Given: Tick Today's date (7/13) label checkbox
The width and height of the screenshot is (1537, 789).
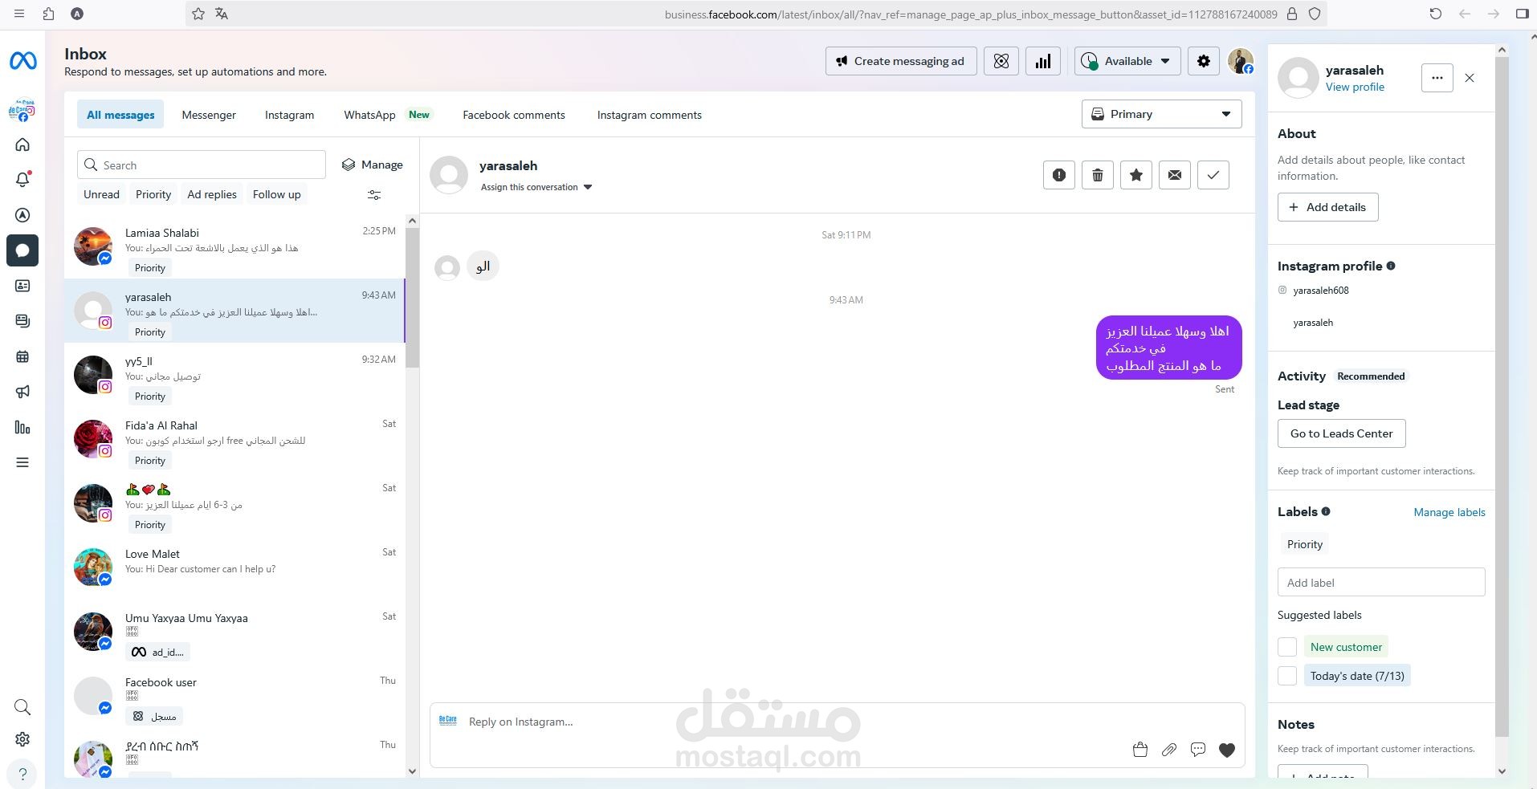Looking at the screenshot, I should (x=1287, y=676).
